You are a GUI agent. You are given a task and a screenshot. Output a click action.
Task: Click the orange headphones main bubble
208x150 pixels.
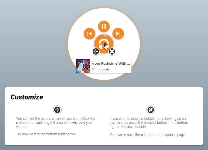coord(104,44)
